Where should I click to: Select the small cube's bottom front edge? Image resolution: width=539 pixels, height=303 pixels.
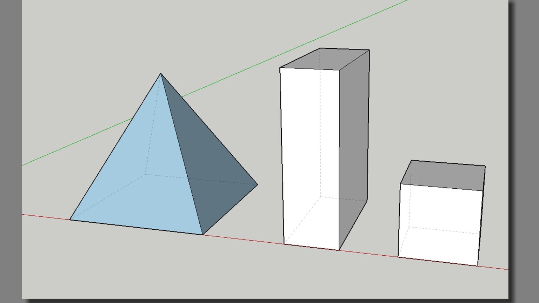pos(438,261)
